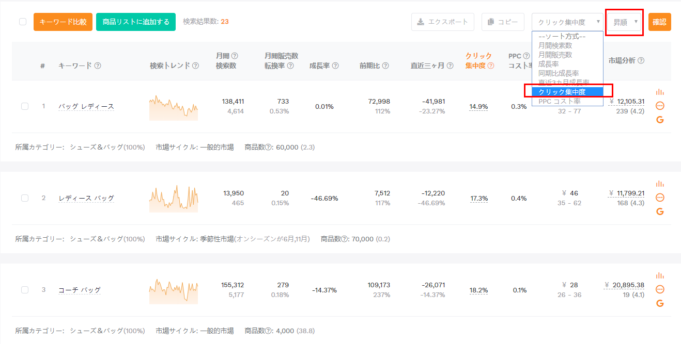Click 商品数 help icon in レディース バッグ row

(x=345, y=239)
